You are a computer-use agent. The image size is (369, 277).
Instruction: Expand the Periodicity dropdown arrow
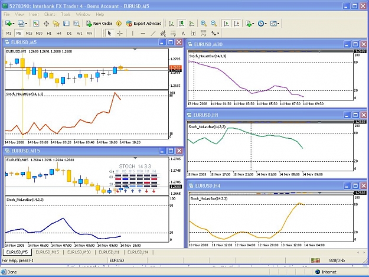click(x=266, y=24)
